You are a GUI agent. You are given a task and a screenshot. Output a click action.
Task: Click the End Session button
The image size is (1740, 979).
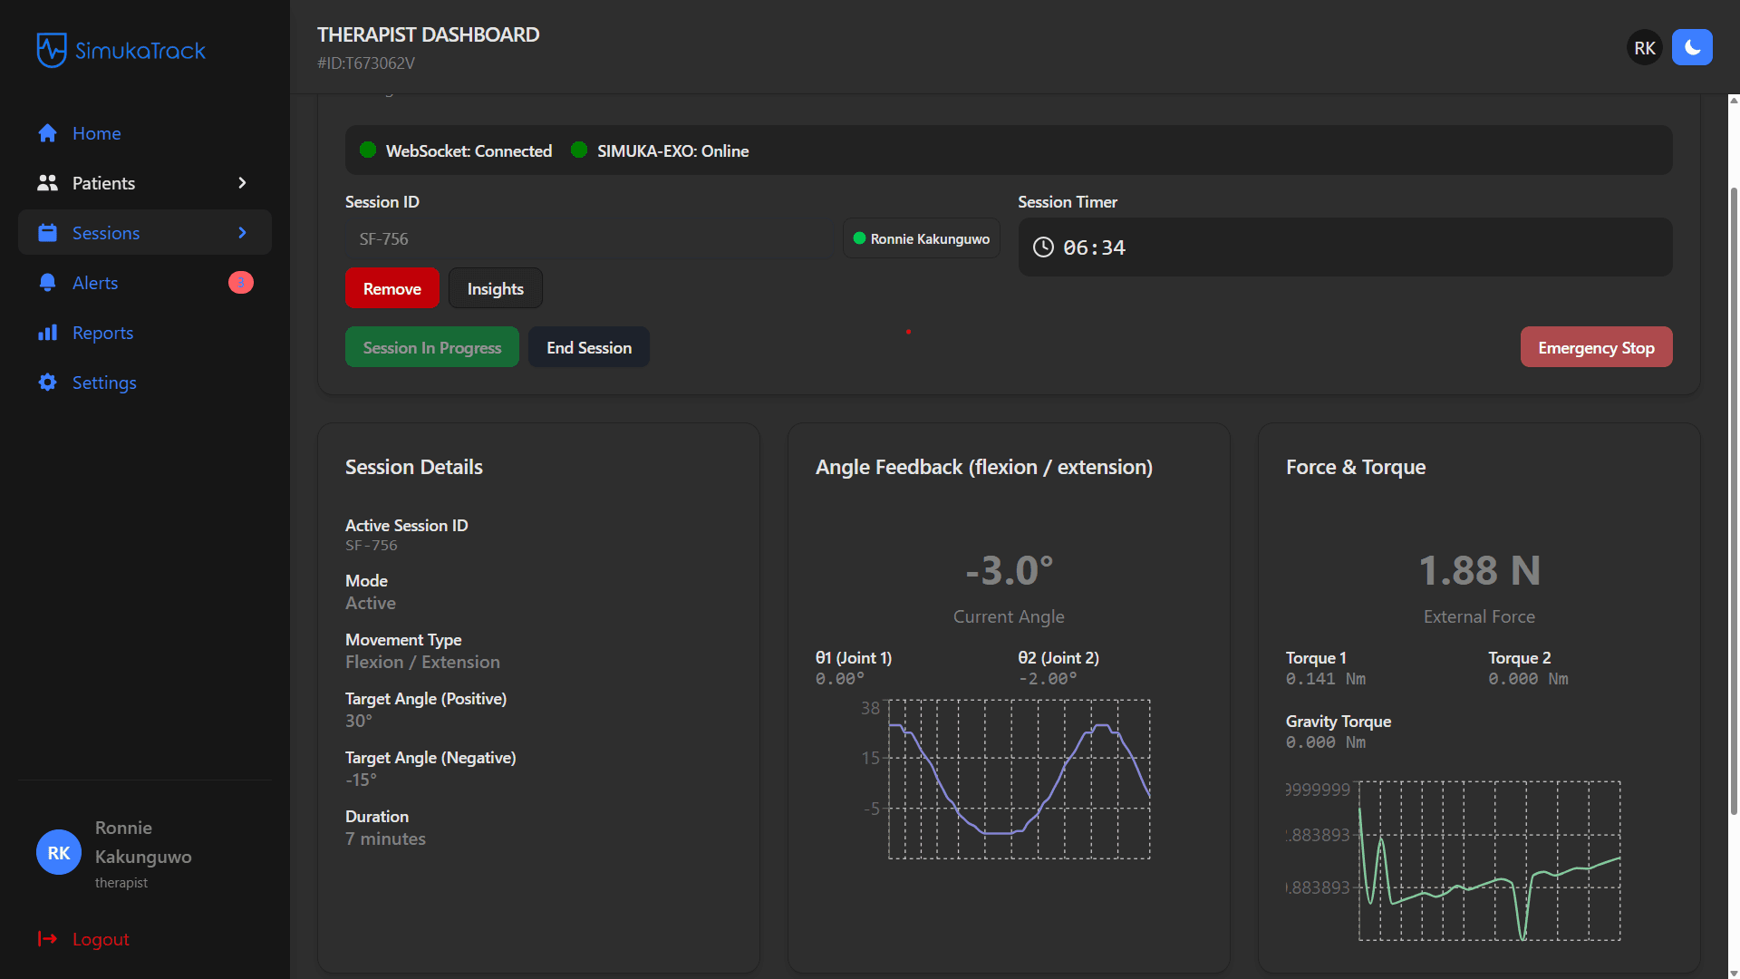tap(588, 347)
